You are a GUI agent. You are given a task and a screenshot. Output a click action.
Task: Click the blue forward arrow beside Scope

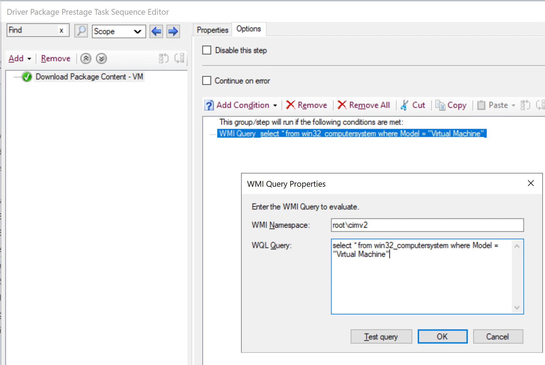[173, 31]
